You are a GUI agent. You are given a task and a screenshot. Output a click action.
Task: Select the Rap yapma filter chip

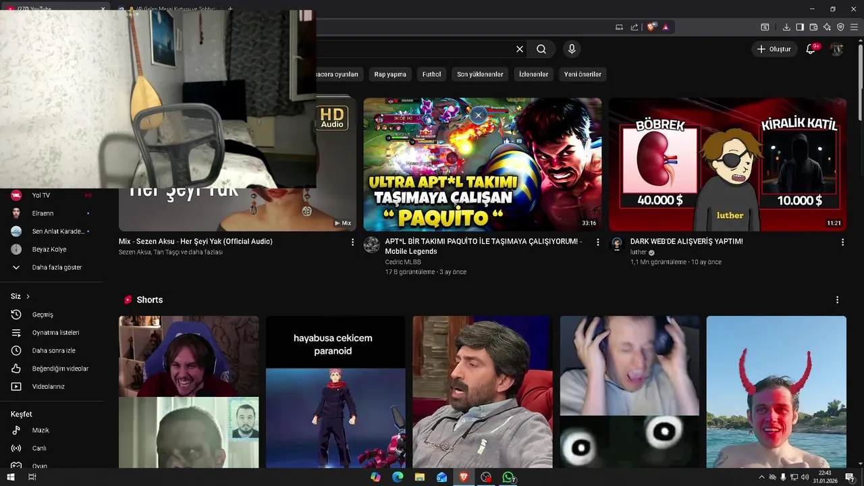coord(390,74)
